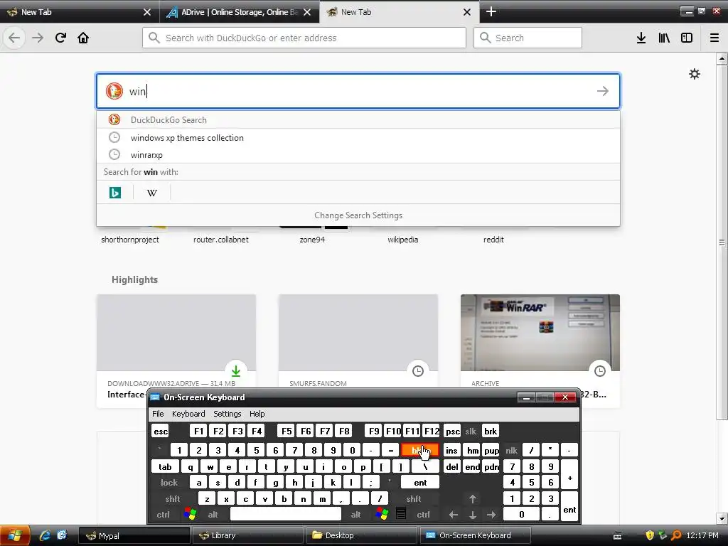Open the reddit top site
The width and height of the screenshot is (728, 546).
(x=493, y=239)
